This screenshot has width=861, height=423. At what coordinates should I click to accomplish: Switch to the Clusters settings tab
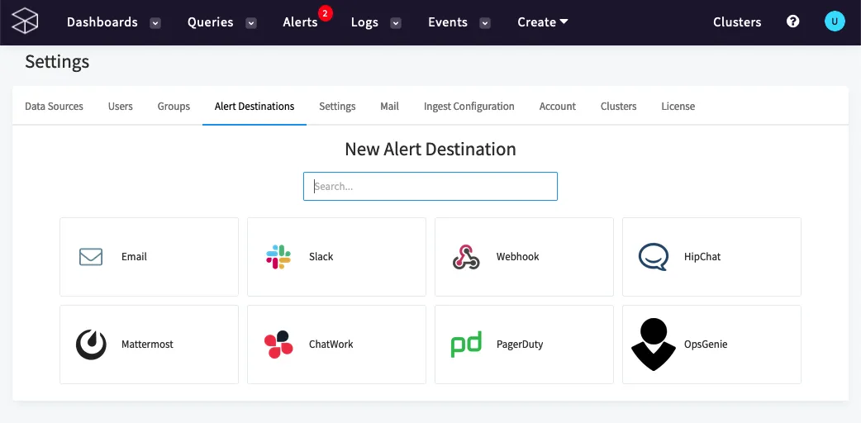[x=618, y=106]
